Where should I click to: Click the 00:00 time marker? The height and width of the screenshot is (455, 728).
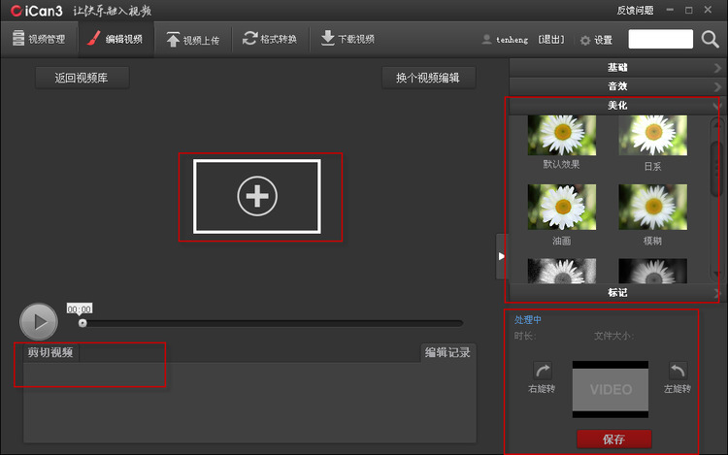point(80,309)
